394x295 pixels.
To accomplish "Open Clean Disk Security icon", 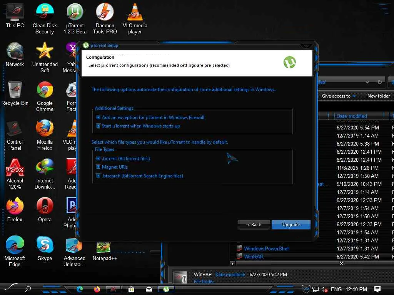I will pyautogui.click(x=45, y=18).
